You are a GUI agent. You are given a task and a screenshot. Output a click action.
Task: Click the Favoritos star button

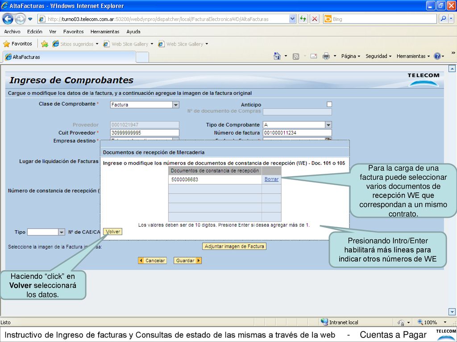coord(18,44)
